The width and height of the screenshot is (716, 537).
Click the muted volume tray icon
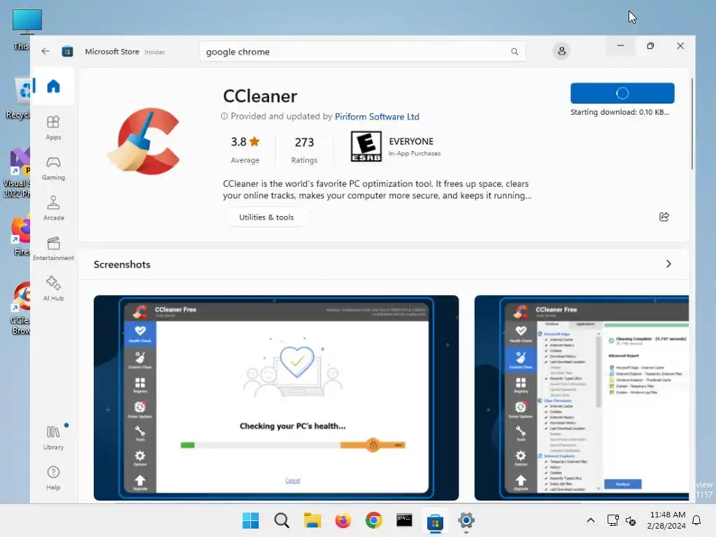631,520
